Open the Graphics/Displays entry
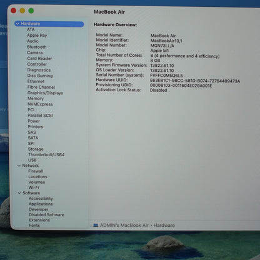This screenshot has height=260, width=260. click(45, 93)
